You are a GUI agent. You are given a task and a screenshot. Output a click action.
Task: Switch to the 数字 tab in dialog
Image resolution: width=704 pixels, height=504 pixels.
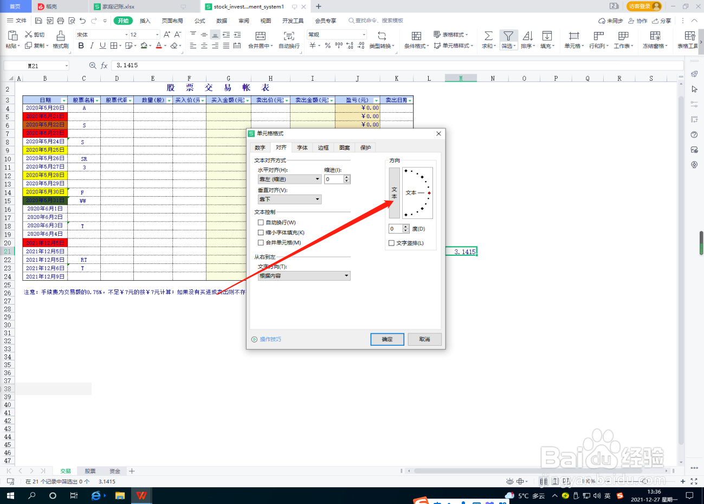pos(260,147)
